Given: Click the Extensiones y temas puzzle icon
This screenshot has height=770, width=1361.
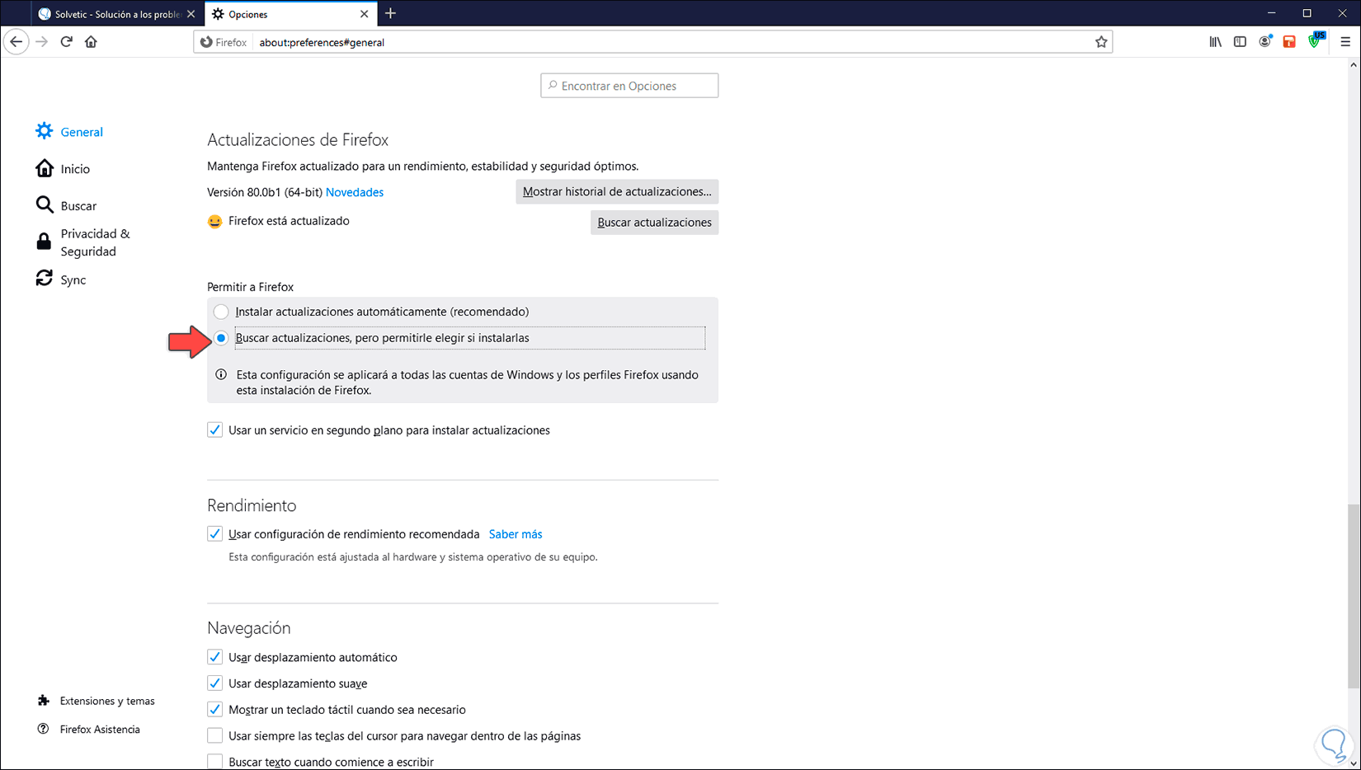Looking at the screenshot, I should point(44,701).
